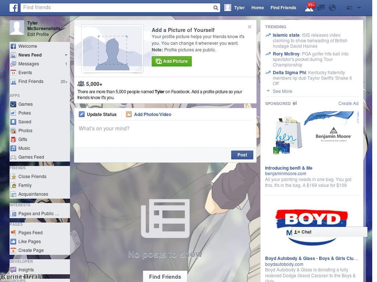Screen dimensions: 377x282
Task: Open Home in top navigation
Action: (257, 8)
